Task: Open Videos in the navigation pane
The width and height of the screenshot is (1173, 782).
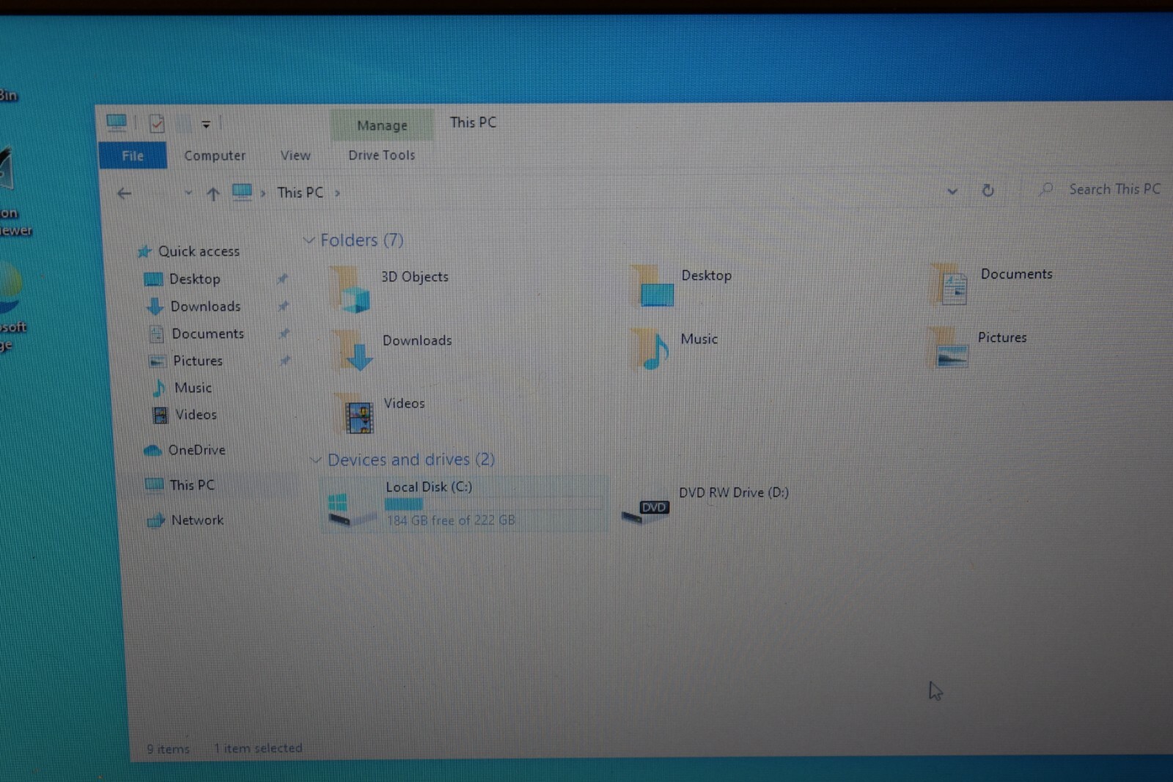Action: [196, 415]
